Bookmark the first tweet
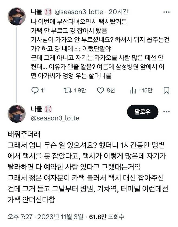178x227 pixels. pos(167,90)
